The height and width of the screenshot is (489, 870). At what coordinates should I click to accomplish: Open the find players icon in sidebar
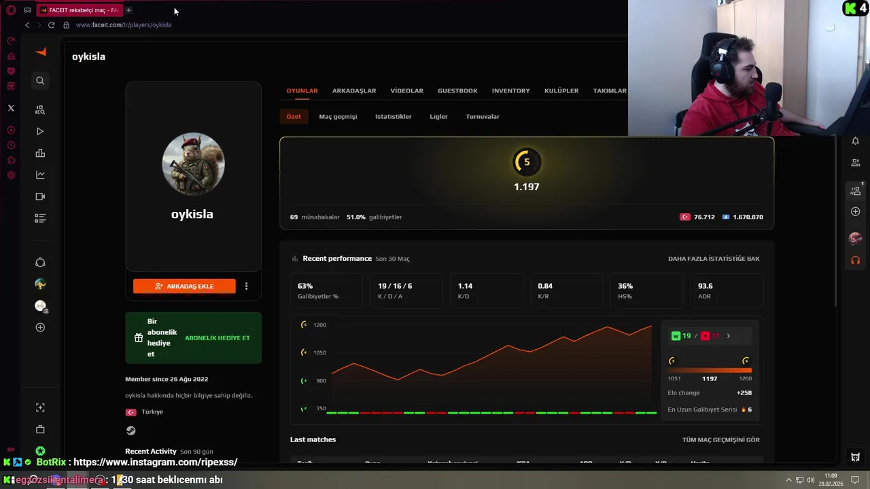click(40, 109)
